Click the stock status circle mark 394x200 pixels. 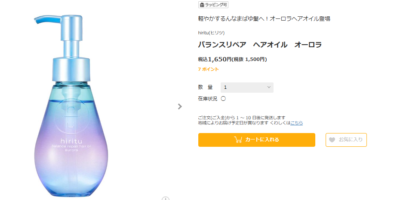tap(223, 99)
